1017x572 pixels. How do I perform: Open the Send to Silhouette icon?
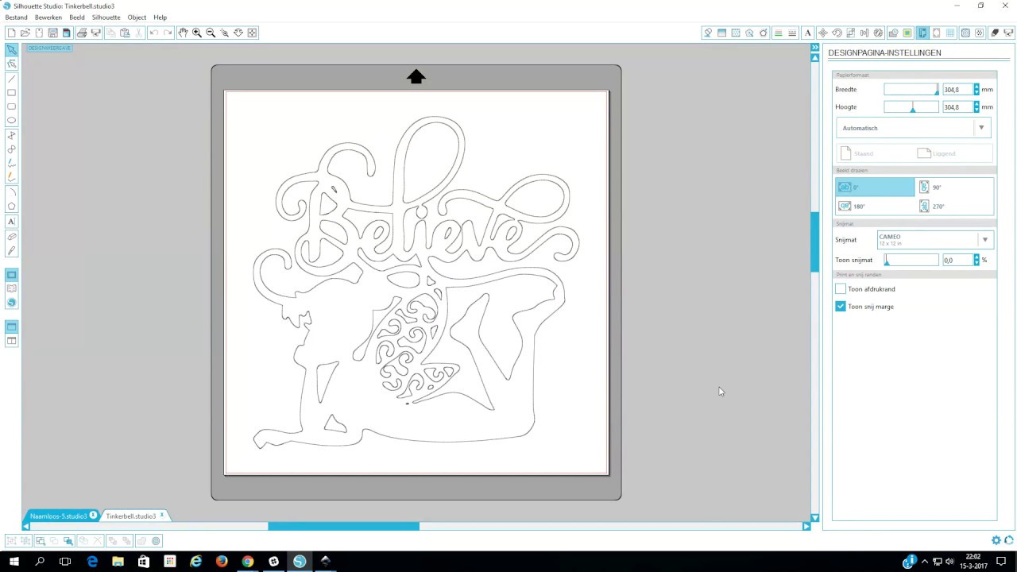[x=1007, y=33]
